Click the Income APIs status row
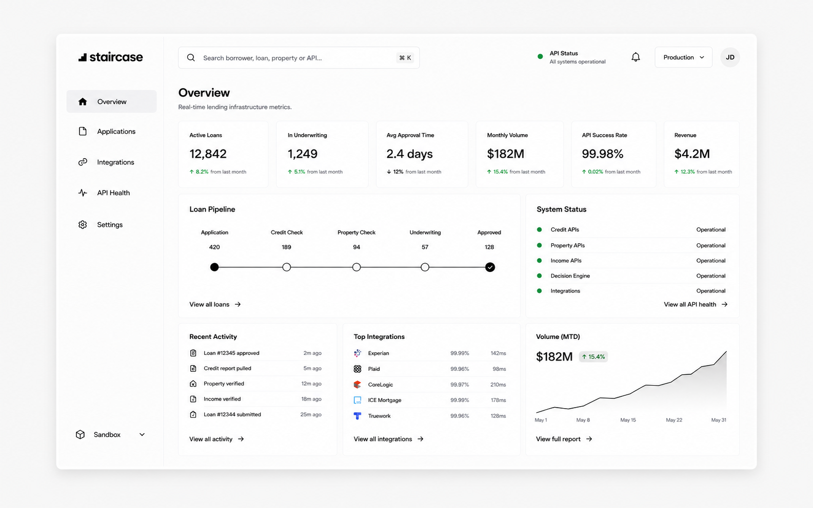 631,261
